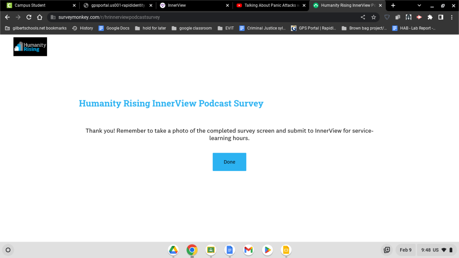Open the Home page button
This screenshot has height=258, width=459.
point(40,17)
